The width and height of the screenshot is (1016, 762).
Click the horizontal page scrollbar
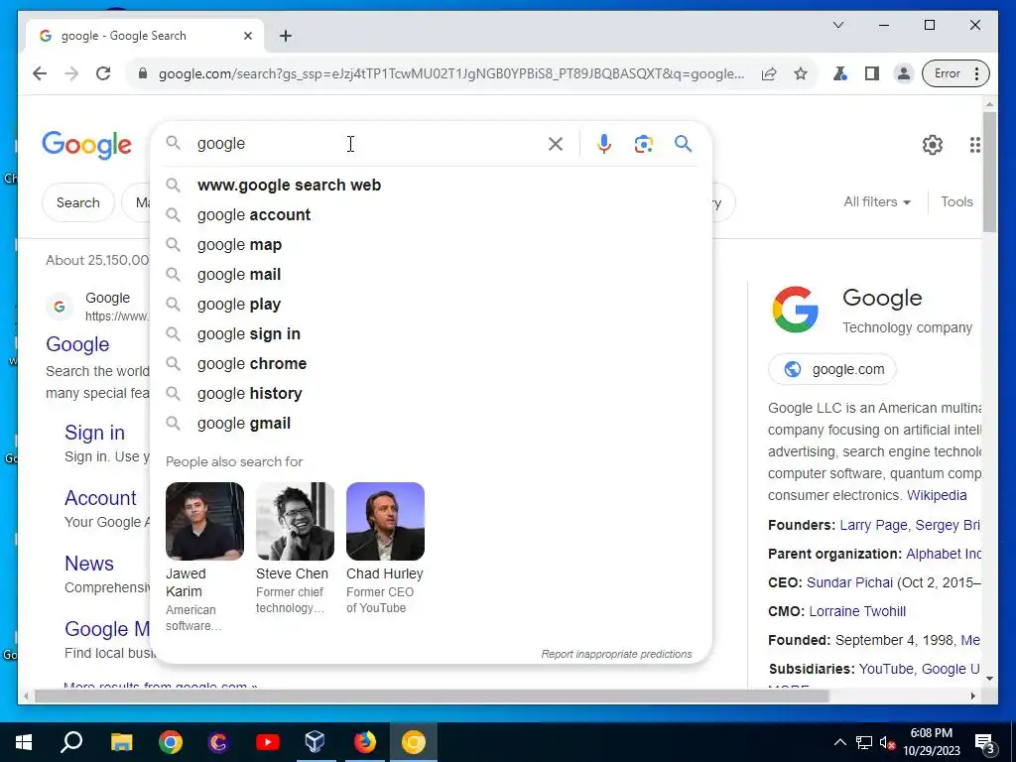tap(432, 697)
